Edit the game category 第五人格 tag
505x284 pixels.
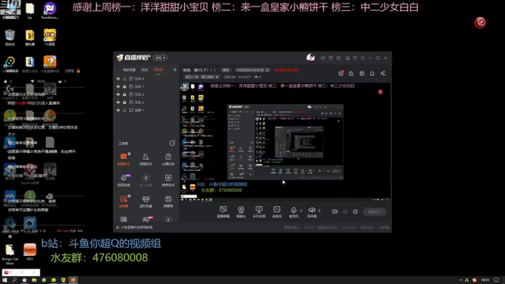tap(201, 77)
